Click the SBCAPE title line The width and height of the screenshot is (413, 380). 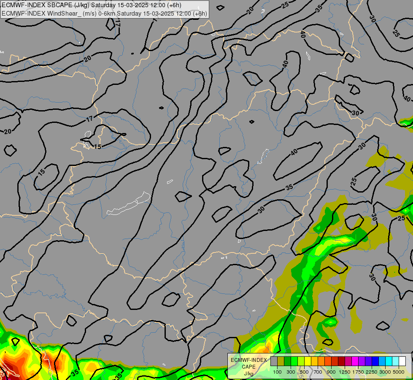coord(91,5)
